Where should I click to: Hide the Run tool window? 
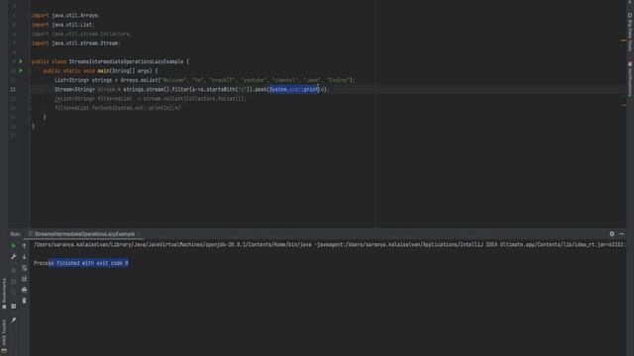(x=621, y=233)
